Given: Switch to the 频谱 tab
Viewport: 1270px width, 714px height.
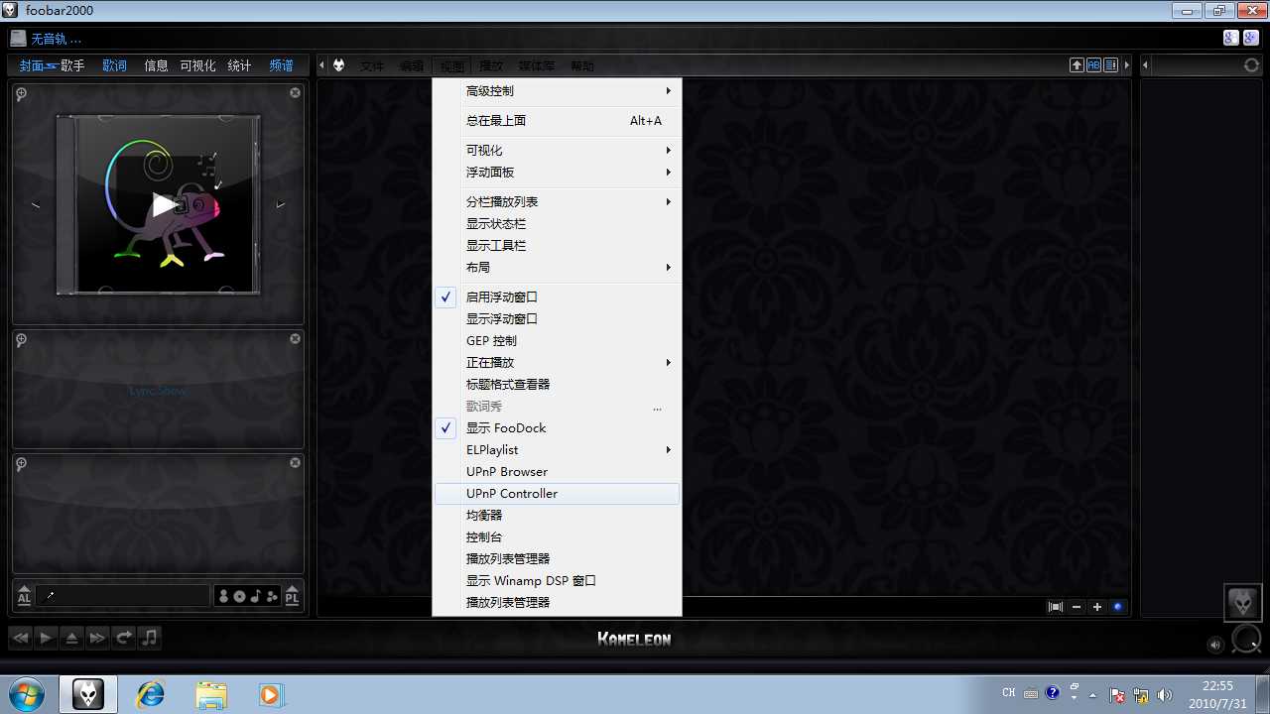Looking at the screenshot, I should click(282, 65).
